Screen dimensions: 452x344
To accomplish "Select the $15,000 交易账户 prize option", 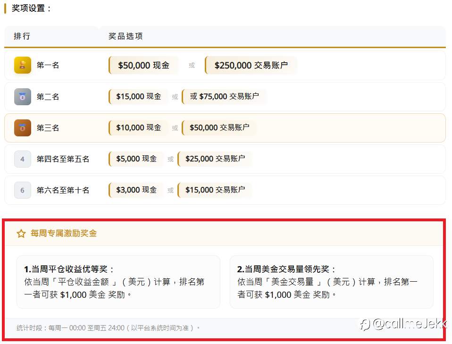I will [215, 190].
